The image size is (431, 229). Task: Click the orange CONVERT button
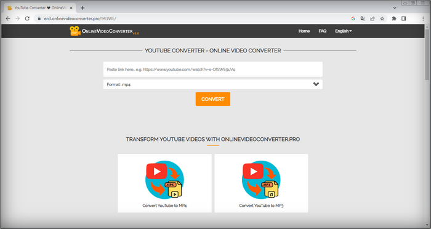pos(213,99)
